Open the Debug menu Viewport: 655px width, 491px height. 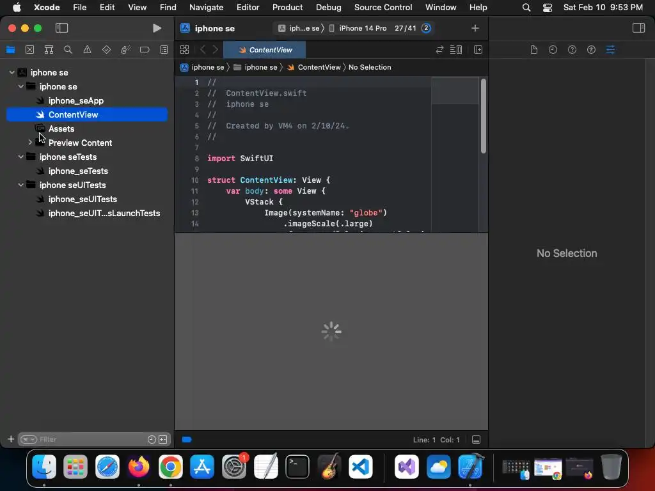[328, 7]
